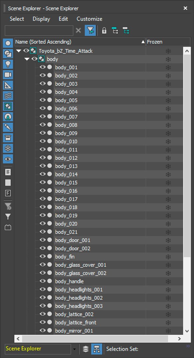194x358 pixels.
Task: Toggle Display Lights filter icon
Action: 8,64
